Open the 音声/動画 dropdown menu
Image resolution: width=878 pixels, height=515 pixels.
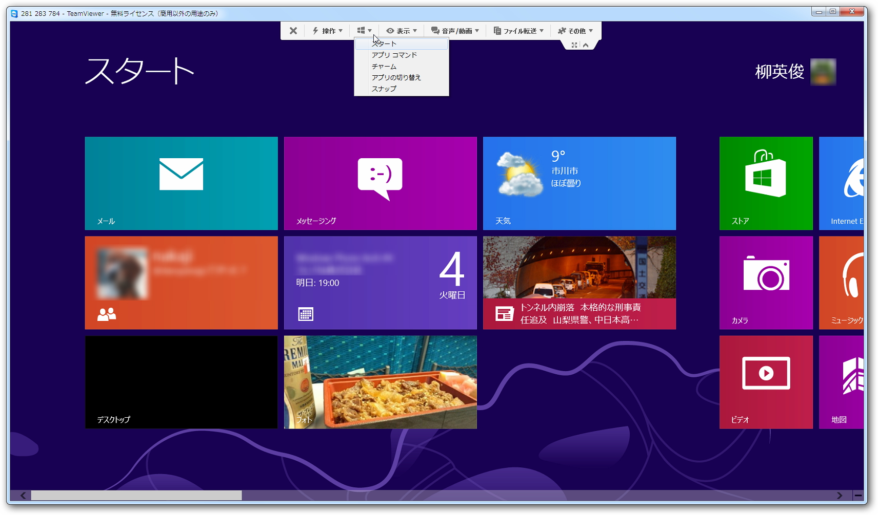tap(455, 30)
